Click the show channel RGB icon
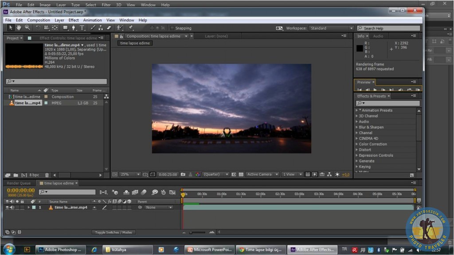 [197, 174]
